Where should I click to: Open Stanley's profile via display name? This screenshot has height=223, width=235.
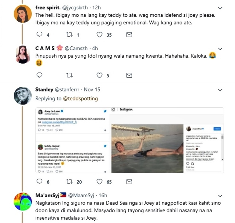tap(44, 90)
